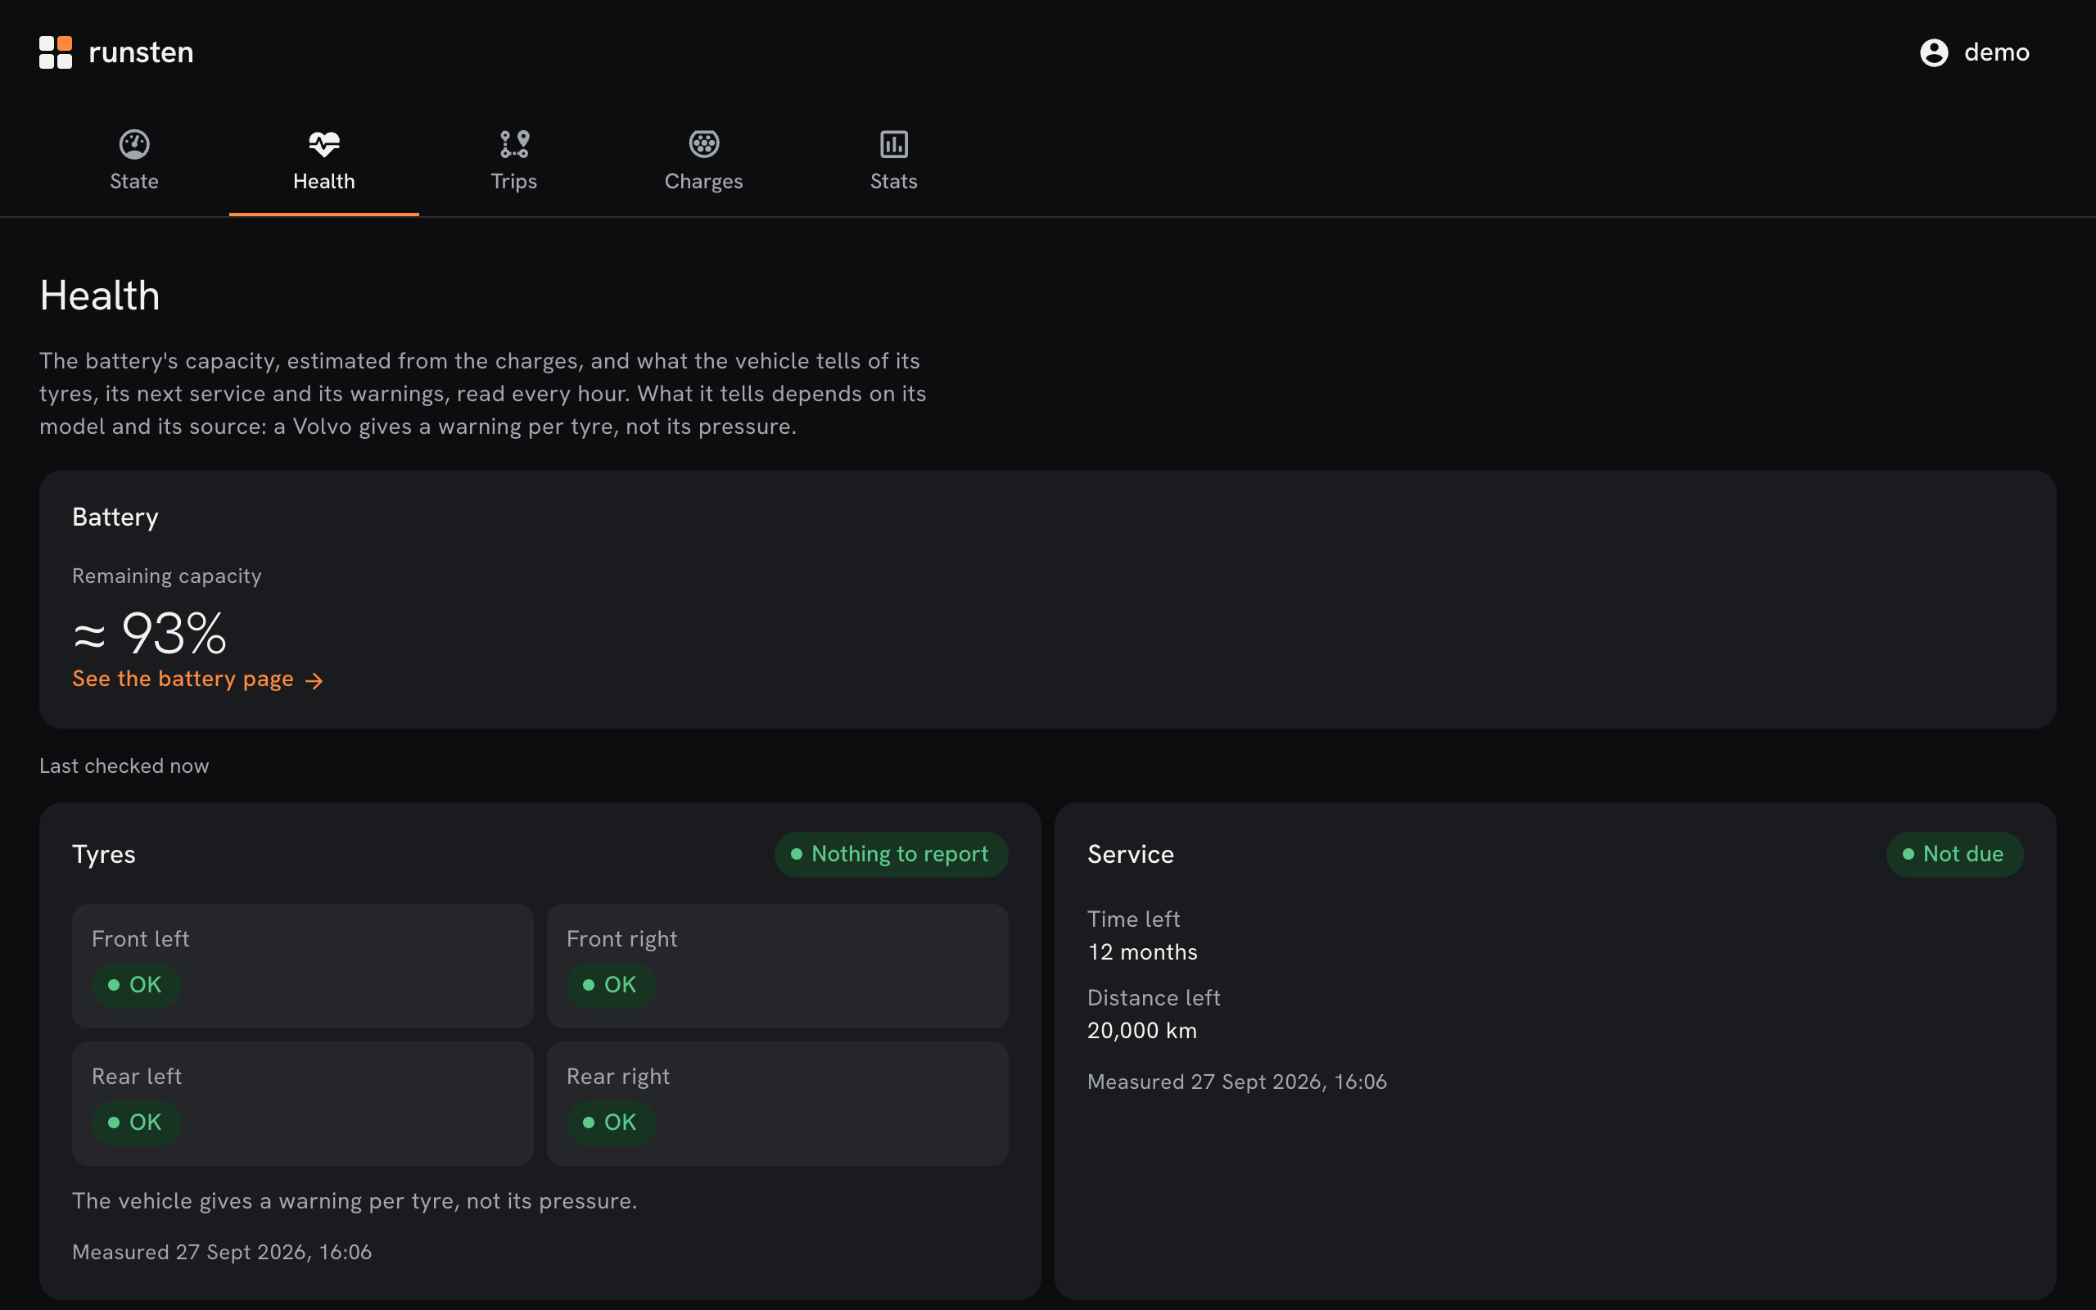The width and height of the screenshot is (2096, 1310).
Task: Click the runsten four-square logo icon
Action: [x=56, y=52]
